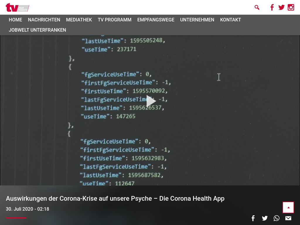Screen dimensions: 300x225
Task: Click the date text 30. Juli 2020 - 02:18
Action: coord(28,209)
